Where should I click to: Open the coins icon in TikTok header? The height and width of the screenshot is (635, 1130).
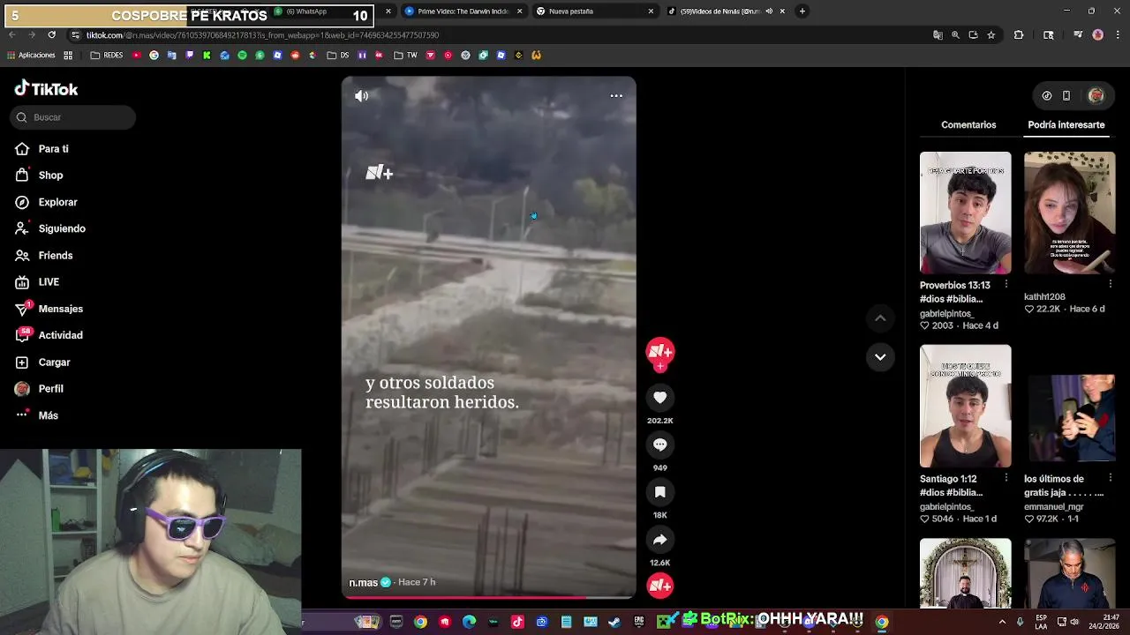pos(1047,95)
